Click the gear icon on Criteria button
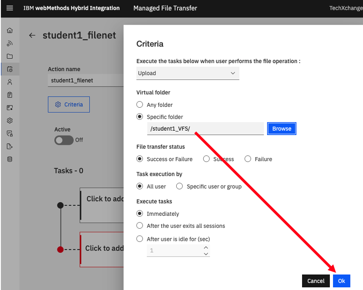 tap(58, 104)
